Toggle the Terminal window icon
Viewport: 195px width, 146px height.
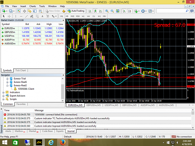(x=35, y=11)
